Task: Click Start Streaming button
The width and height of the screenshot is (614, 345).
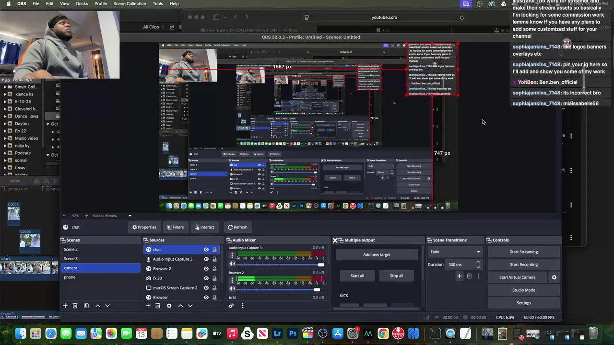Action: coord(524,252)
